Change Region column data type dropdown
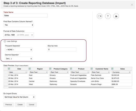This screenshot has width=136, height=111. click(38, 72)
